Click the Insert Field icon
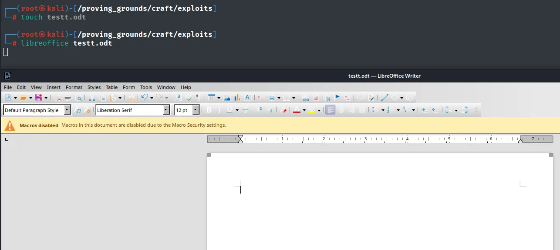Screen dimensions: 560x250 coord(272,98)
